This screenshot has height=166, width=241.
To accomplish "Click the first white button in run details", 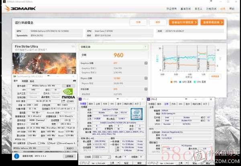I will coord(138,22).
